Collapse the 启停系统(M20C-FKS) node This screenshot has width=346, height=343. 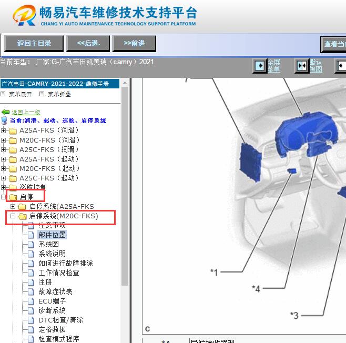(13, 216)
